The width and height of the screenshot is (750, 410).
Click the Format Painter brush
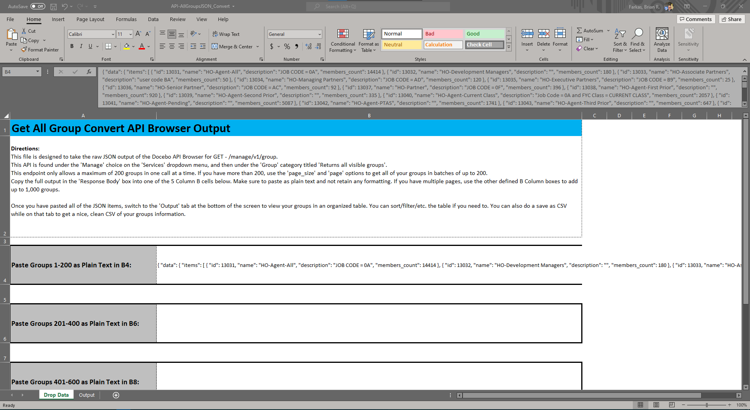(24, 49)
